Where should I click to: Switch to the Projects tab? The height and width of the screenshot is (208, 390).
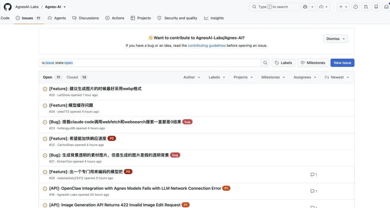point(141,18)
